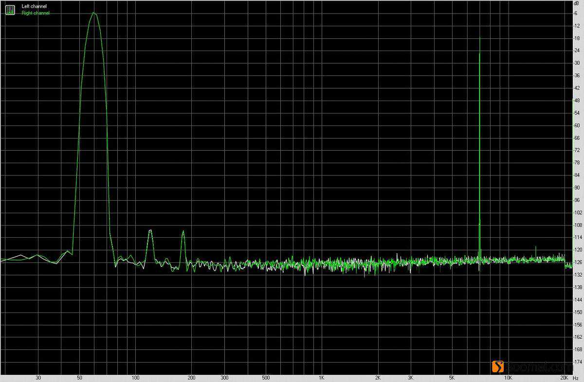The height and width of the screenshot is (382, 584).
Task: Click the 1K frequency axis label
Action: pos(321,378)
